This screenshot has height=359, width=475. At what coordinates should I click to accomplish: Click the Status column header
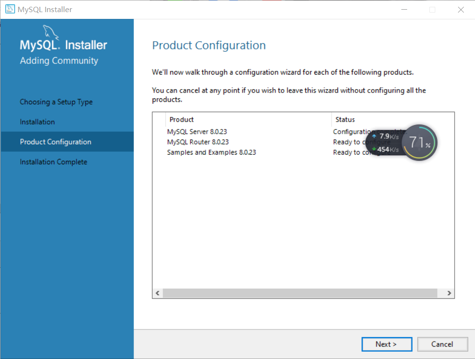(345, 119)
